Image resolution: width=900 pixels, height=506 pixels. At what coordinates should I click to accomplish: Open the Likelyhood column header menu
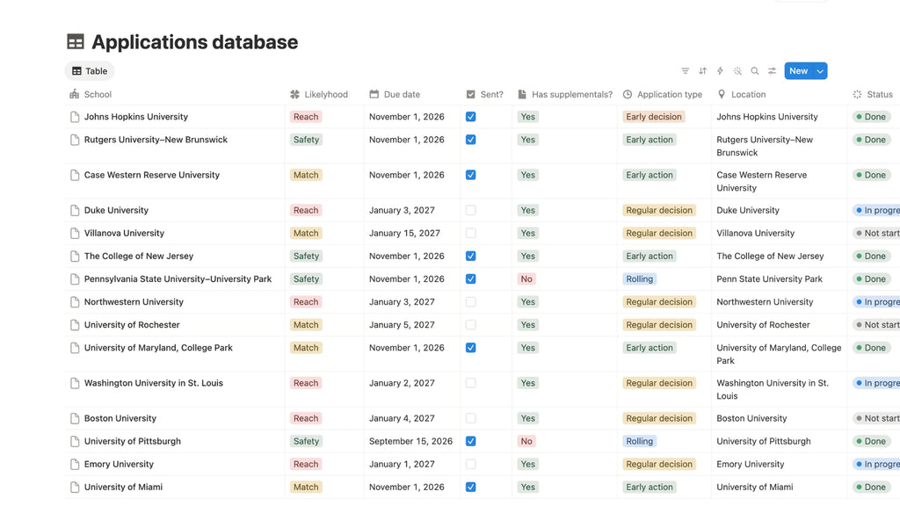319,95
